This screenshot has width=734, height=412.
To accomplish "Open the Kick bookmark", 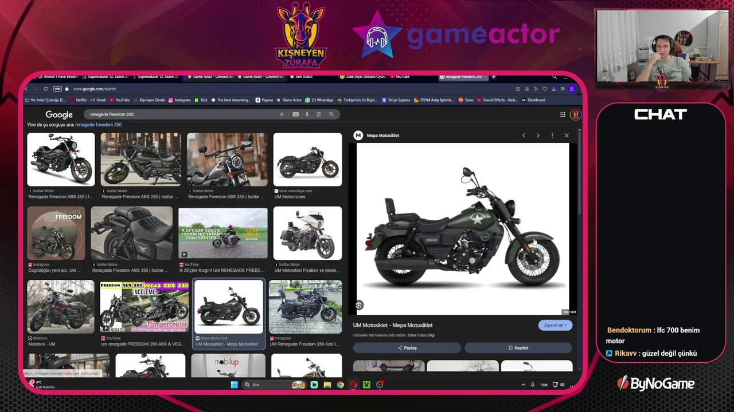I will pyautogui.click(x=201, y=100).
